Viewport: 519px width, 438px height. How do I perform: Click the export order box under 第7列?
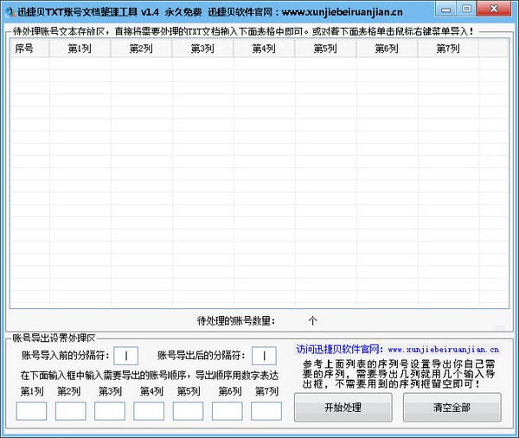point(266,411)
